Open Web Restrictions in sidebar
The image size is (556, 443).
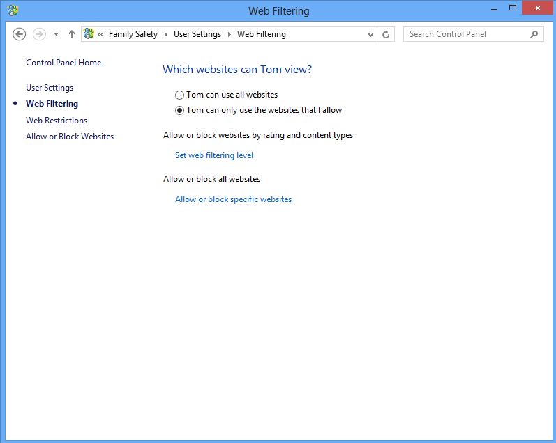click(57, 121)
